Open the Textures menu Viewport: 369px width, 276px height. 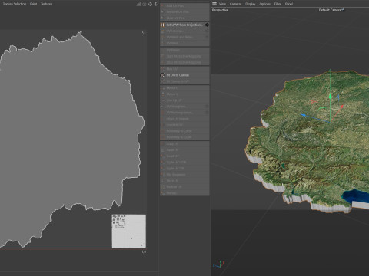(x=46, y=4)
